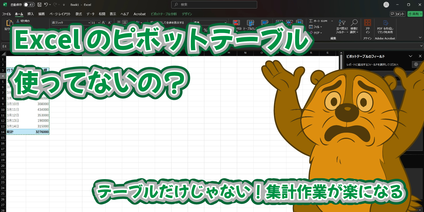The height and width of the screenshot is (212, 424).
Task: Toggle the AutoSave switch
Action: pos(29,5)
